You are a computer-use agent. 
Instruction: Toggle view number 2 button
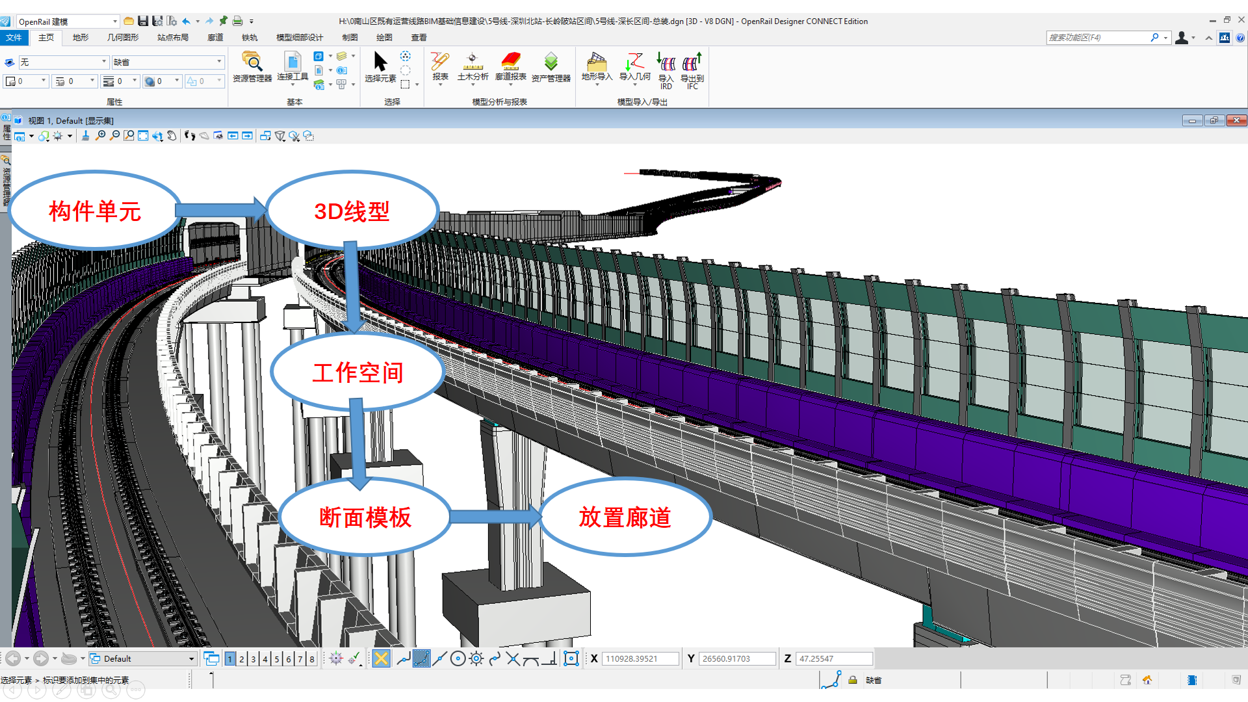[x=242, y=659]
